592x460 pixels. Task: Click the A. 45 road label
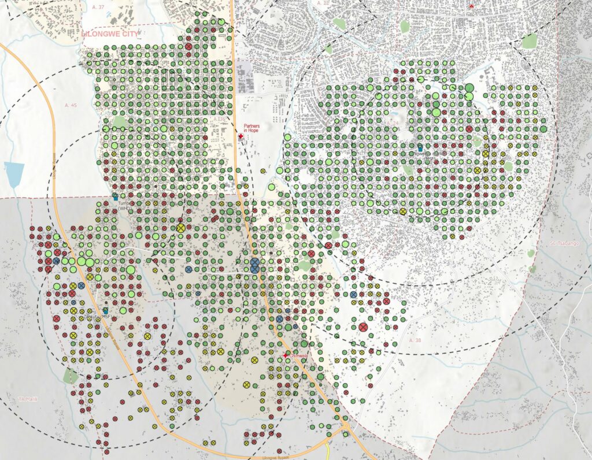tap(71, 105)
